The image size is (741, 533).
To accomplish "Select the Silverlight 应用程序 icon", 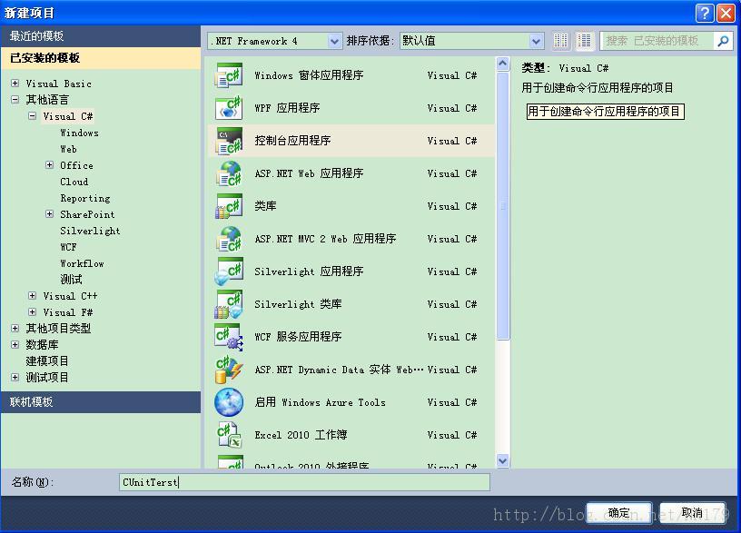I will (229, 271).
